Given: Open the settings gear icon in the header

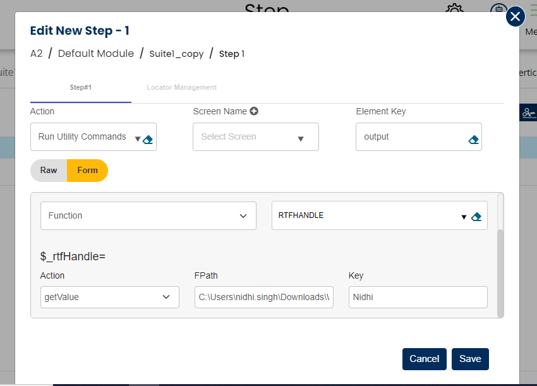Looking at the screenshot, I should pos(454,11).
